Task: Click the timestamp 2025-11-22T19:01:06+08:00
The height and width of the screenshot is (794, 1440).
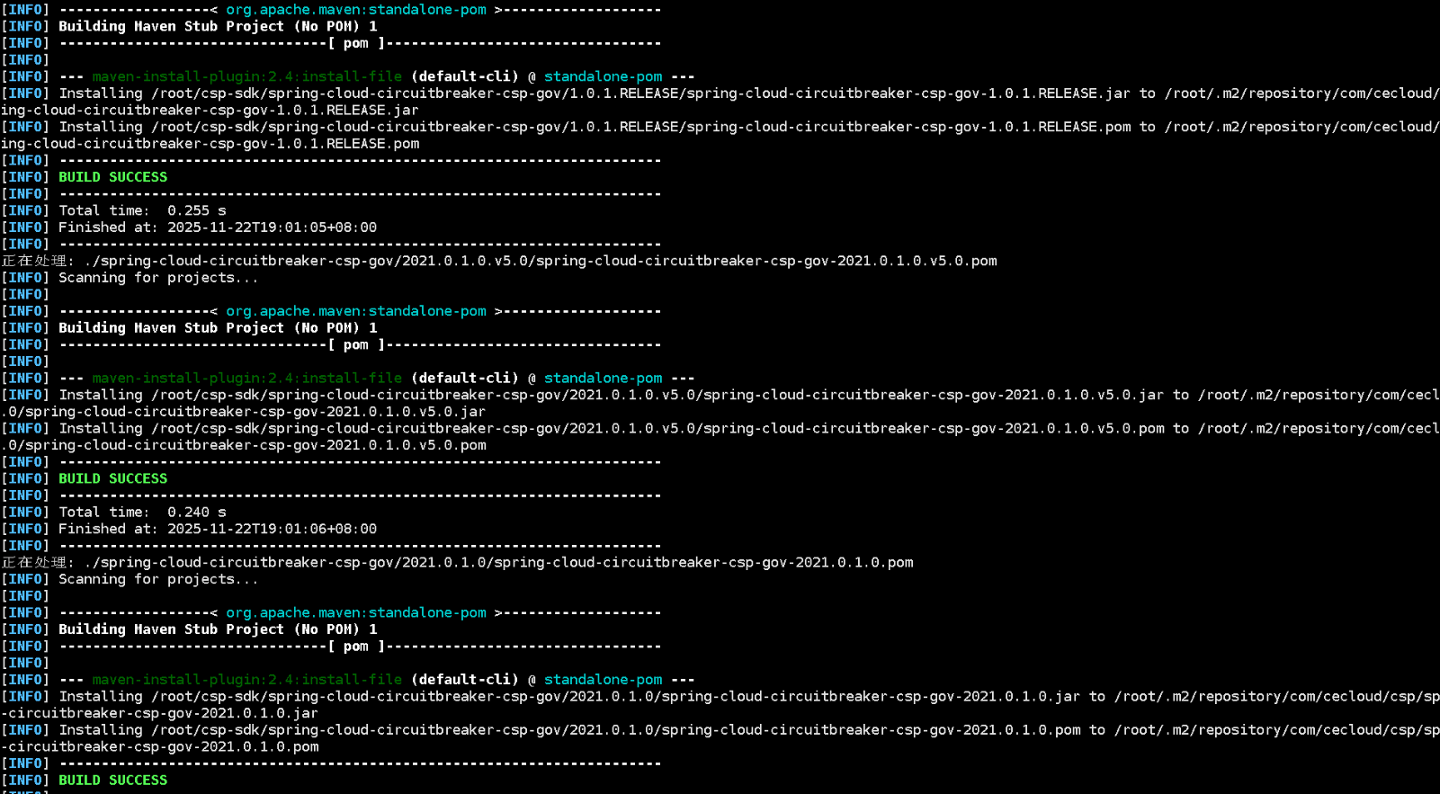Action: (x=272, y=530)
